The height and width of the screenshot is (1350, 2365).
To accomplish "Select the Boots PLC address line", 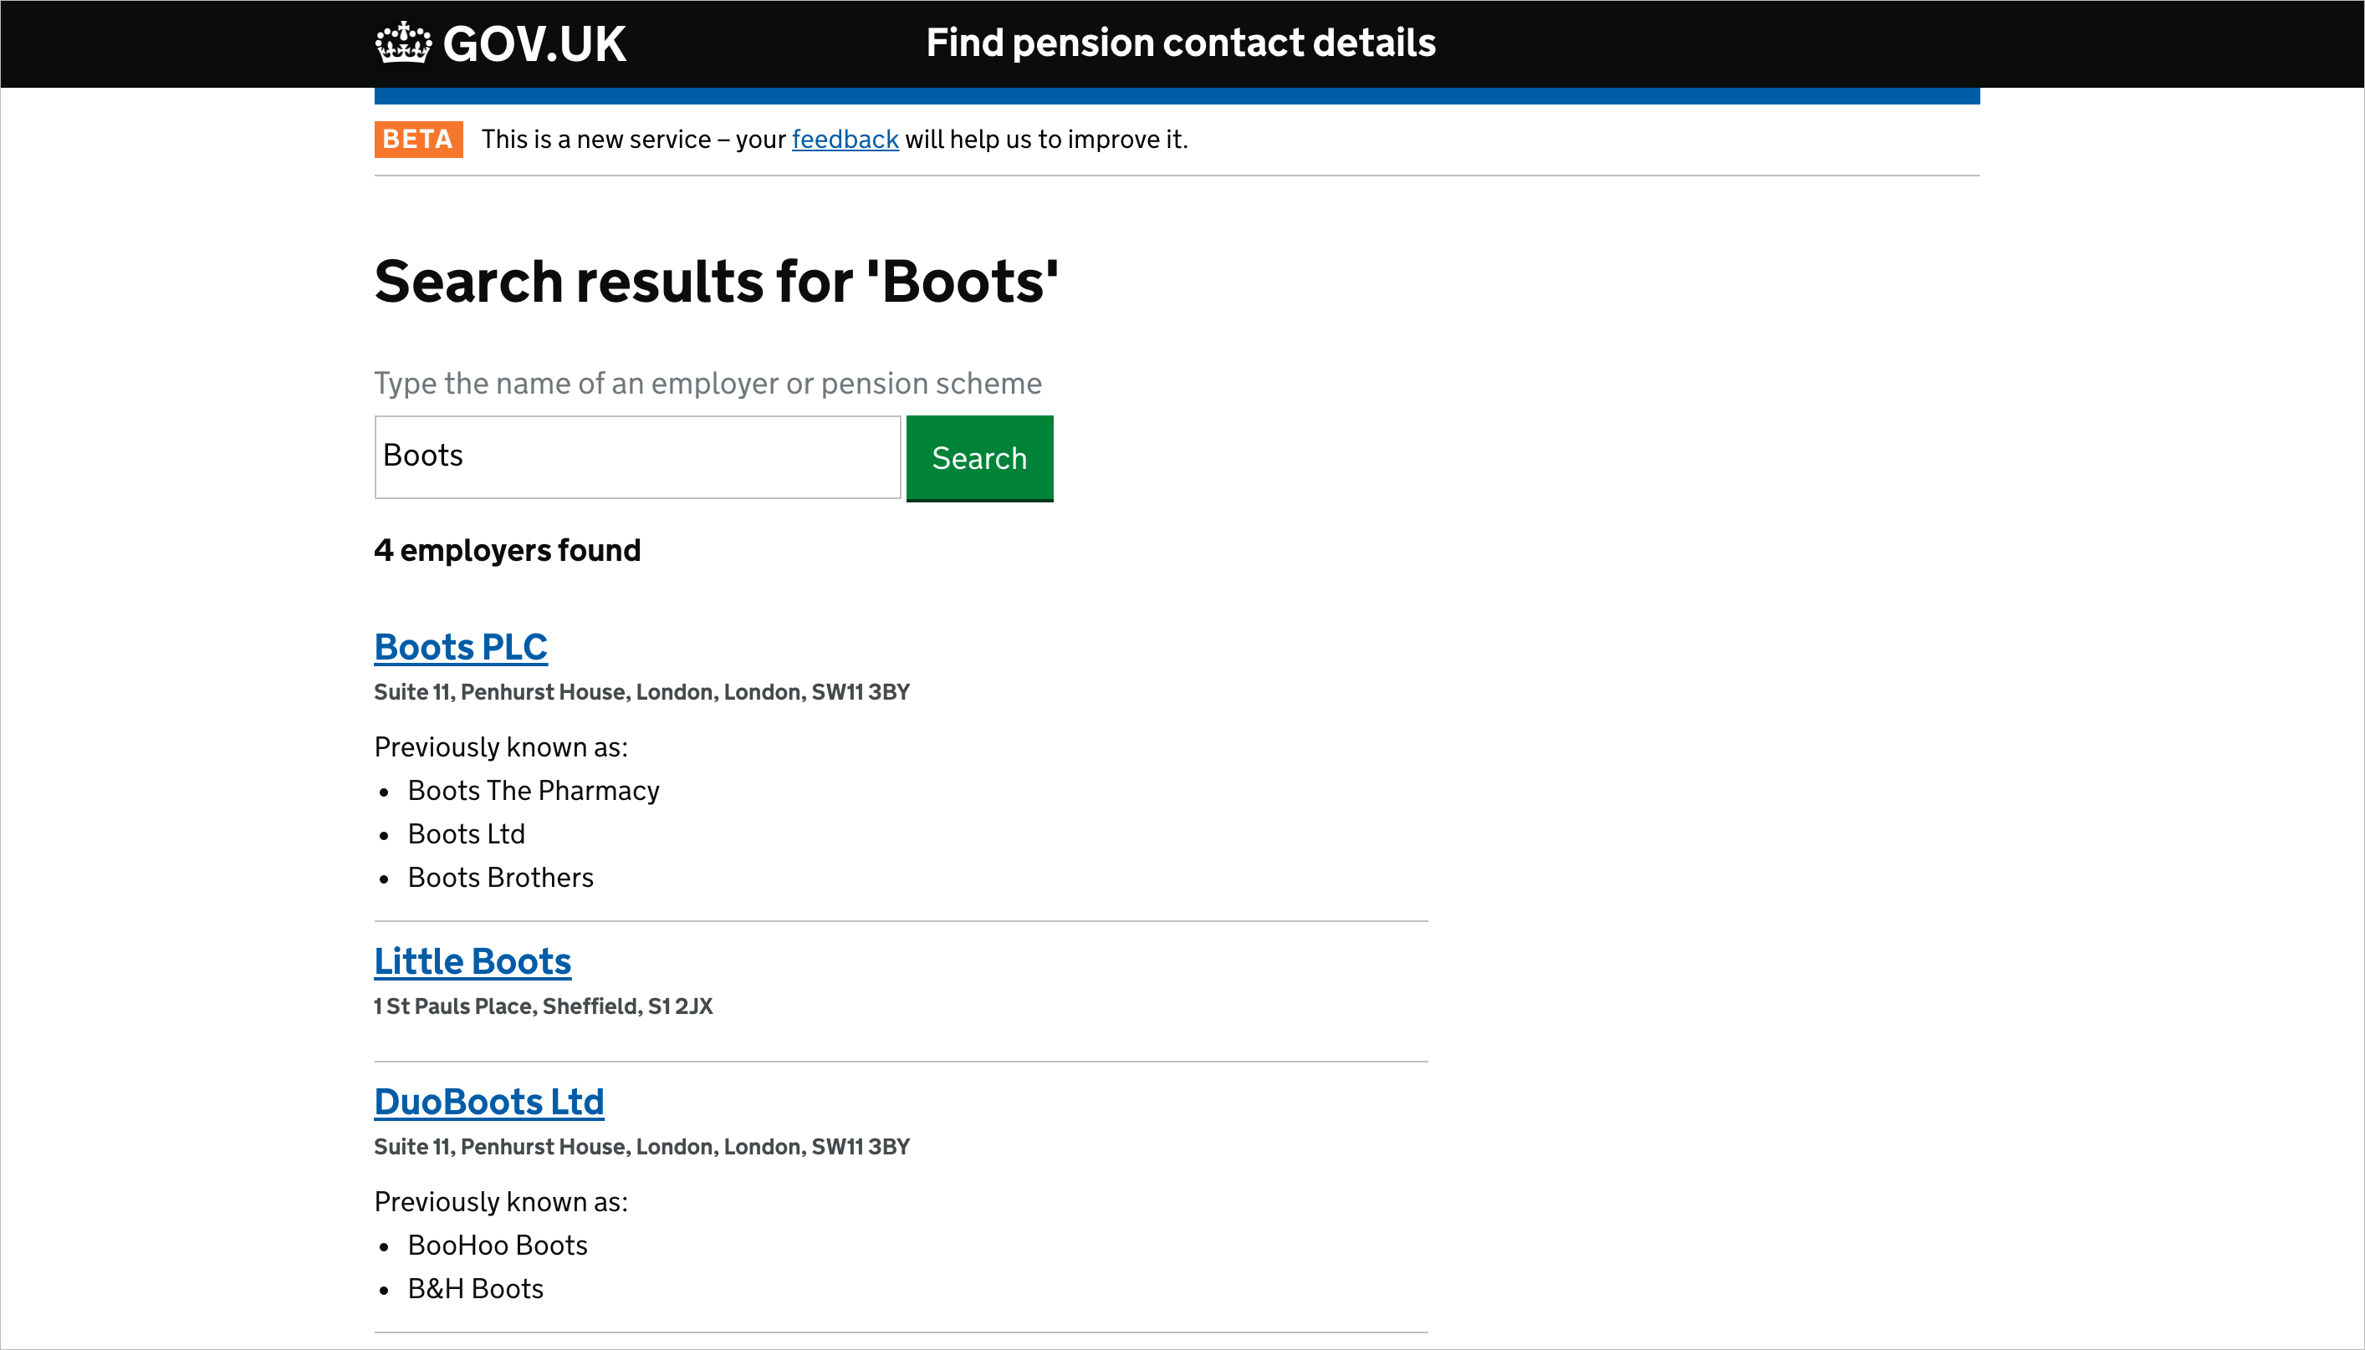I will point(641,690).
